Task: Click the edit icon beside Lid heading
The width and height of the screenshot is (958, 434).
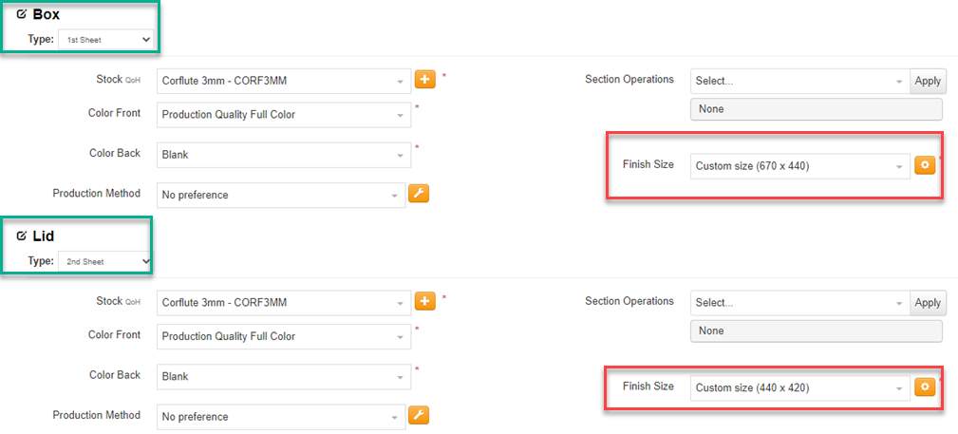Action: point(22,236)
